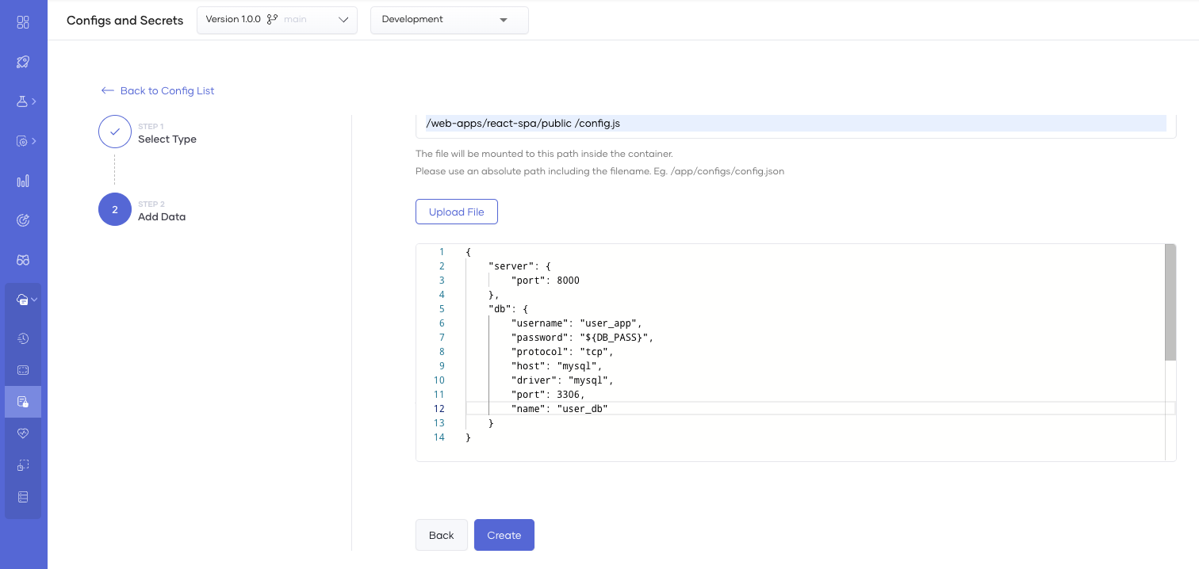
Task: Open the dashboard grid icon in sidebar
Action: coord(23,22)
